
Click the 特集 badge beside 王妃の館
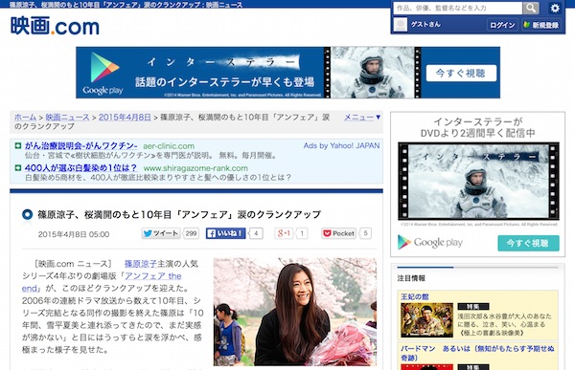tap(473, 306)
